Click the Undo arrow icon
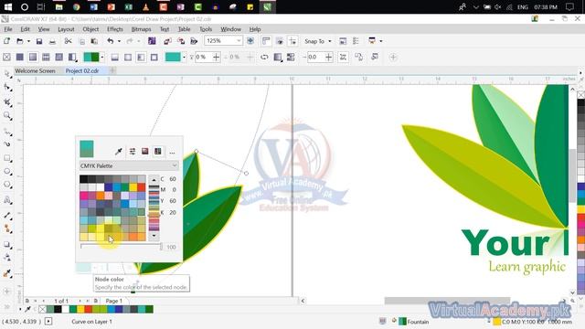The width and height of the screenshot is (585, 329). [x=111, y=41]
